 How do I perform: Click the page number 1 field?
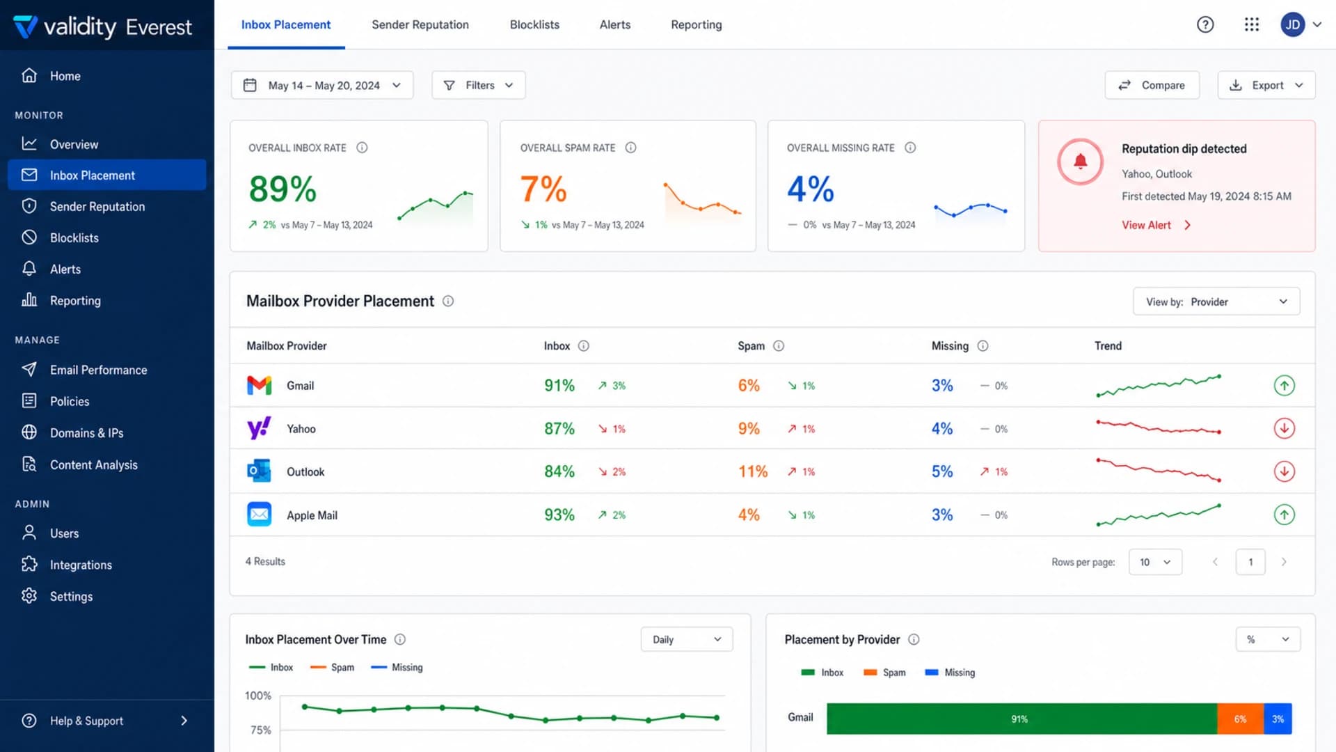[x=1250, y=562]
